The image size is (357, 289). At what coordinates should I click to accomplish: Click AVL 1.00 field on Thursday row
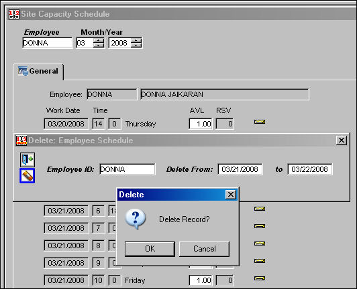tap(201, 124)
